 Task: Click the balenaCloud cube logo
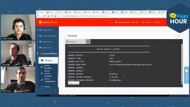pyautogui.click(x=40, y=22)
